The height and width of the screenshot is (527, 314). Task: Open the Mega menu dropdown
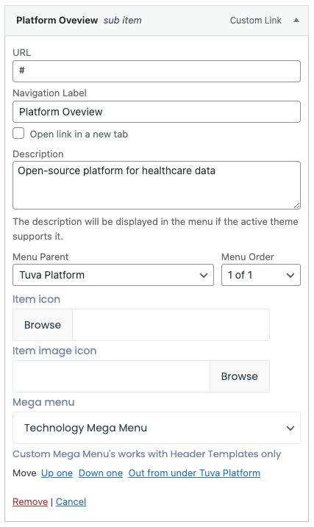click(x=157, y=428)
